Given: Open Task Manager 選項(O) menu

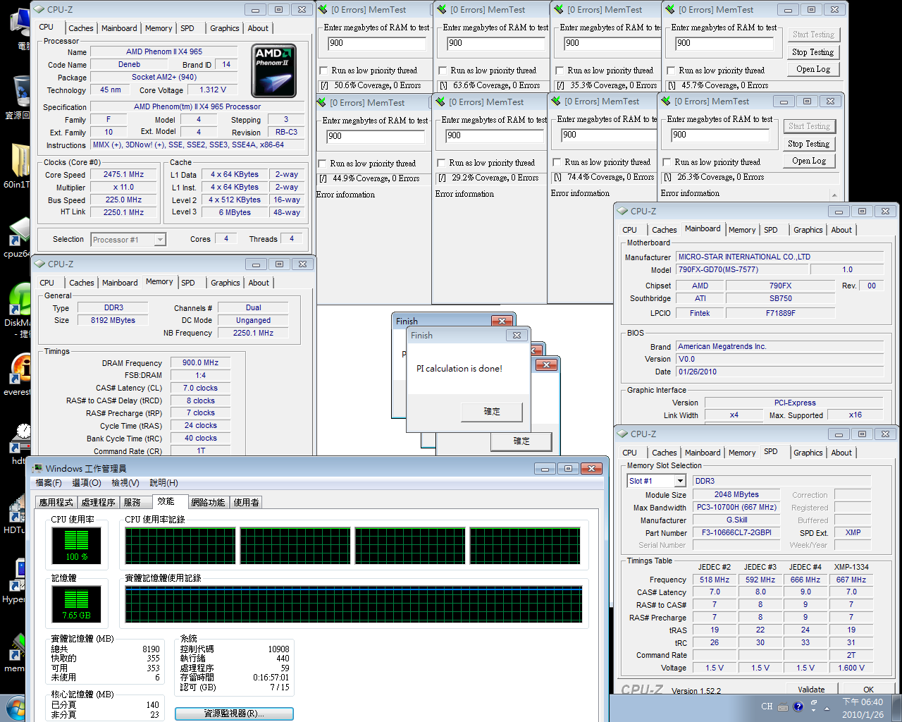Looking at the screenshot, I should click(87, 483).
